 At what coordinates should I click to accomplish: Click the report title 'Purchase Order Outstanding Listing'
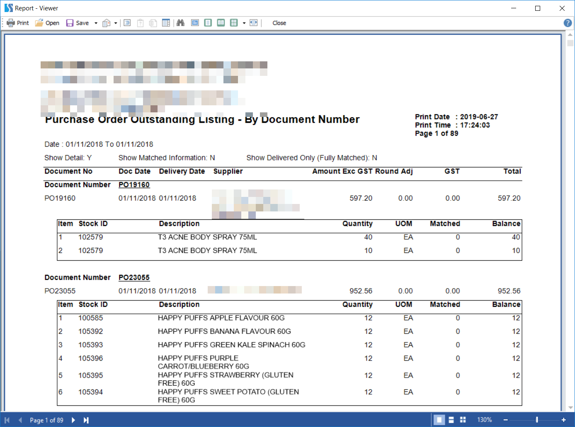click(x=140, y=119)
